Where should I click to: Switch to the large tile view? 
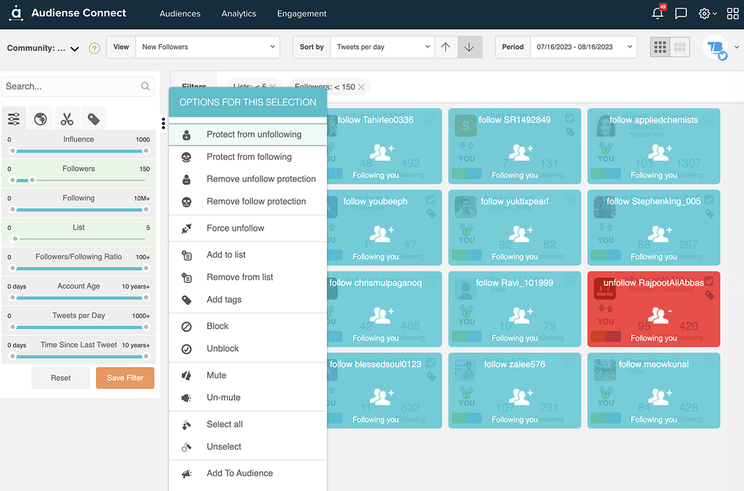680,47
